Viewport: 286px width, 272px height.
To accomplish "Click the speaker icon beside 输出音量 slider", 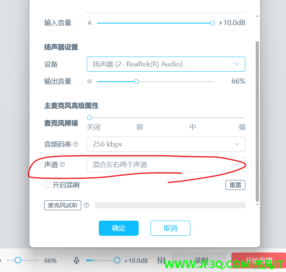I will 90,81.
